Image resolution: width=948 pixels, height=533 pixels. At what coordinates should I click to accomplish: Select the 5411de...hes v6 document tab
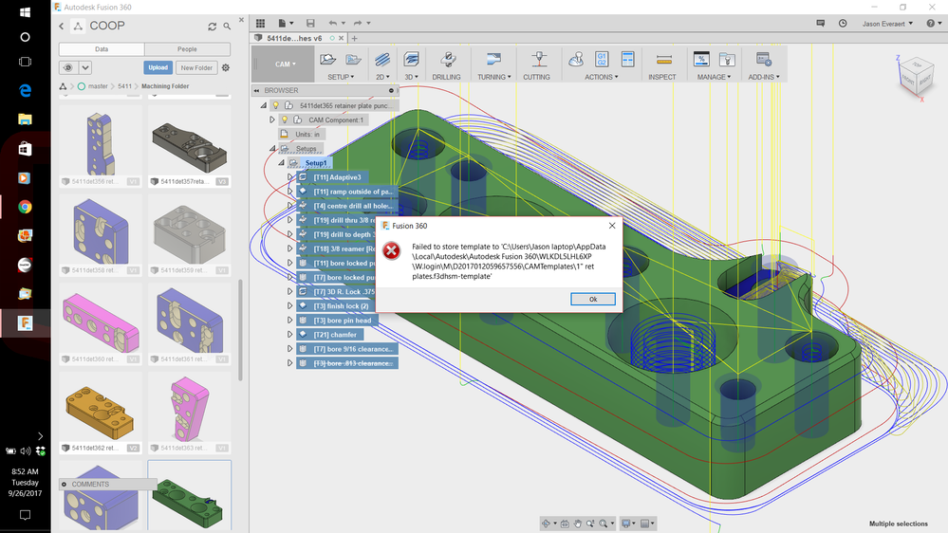pyautogui.click(x=294, y=38)
